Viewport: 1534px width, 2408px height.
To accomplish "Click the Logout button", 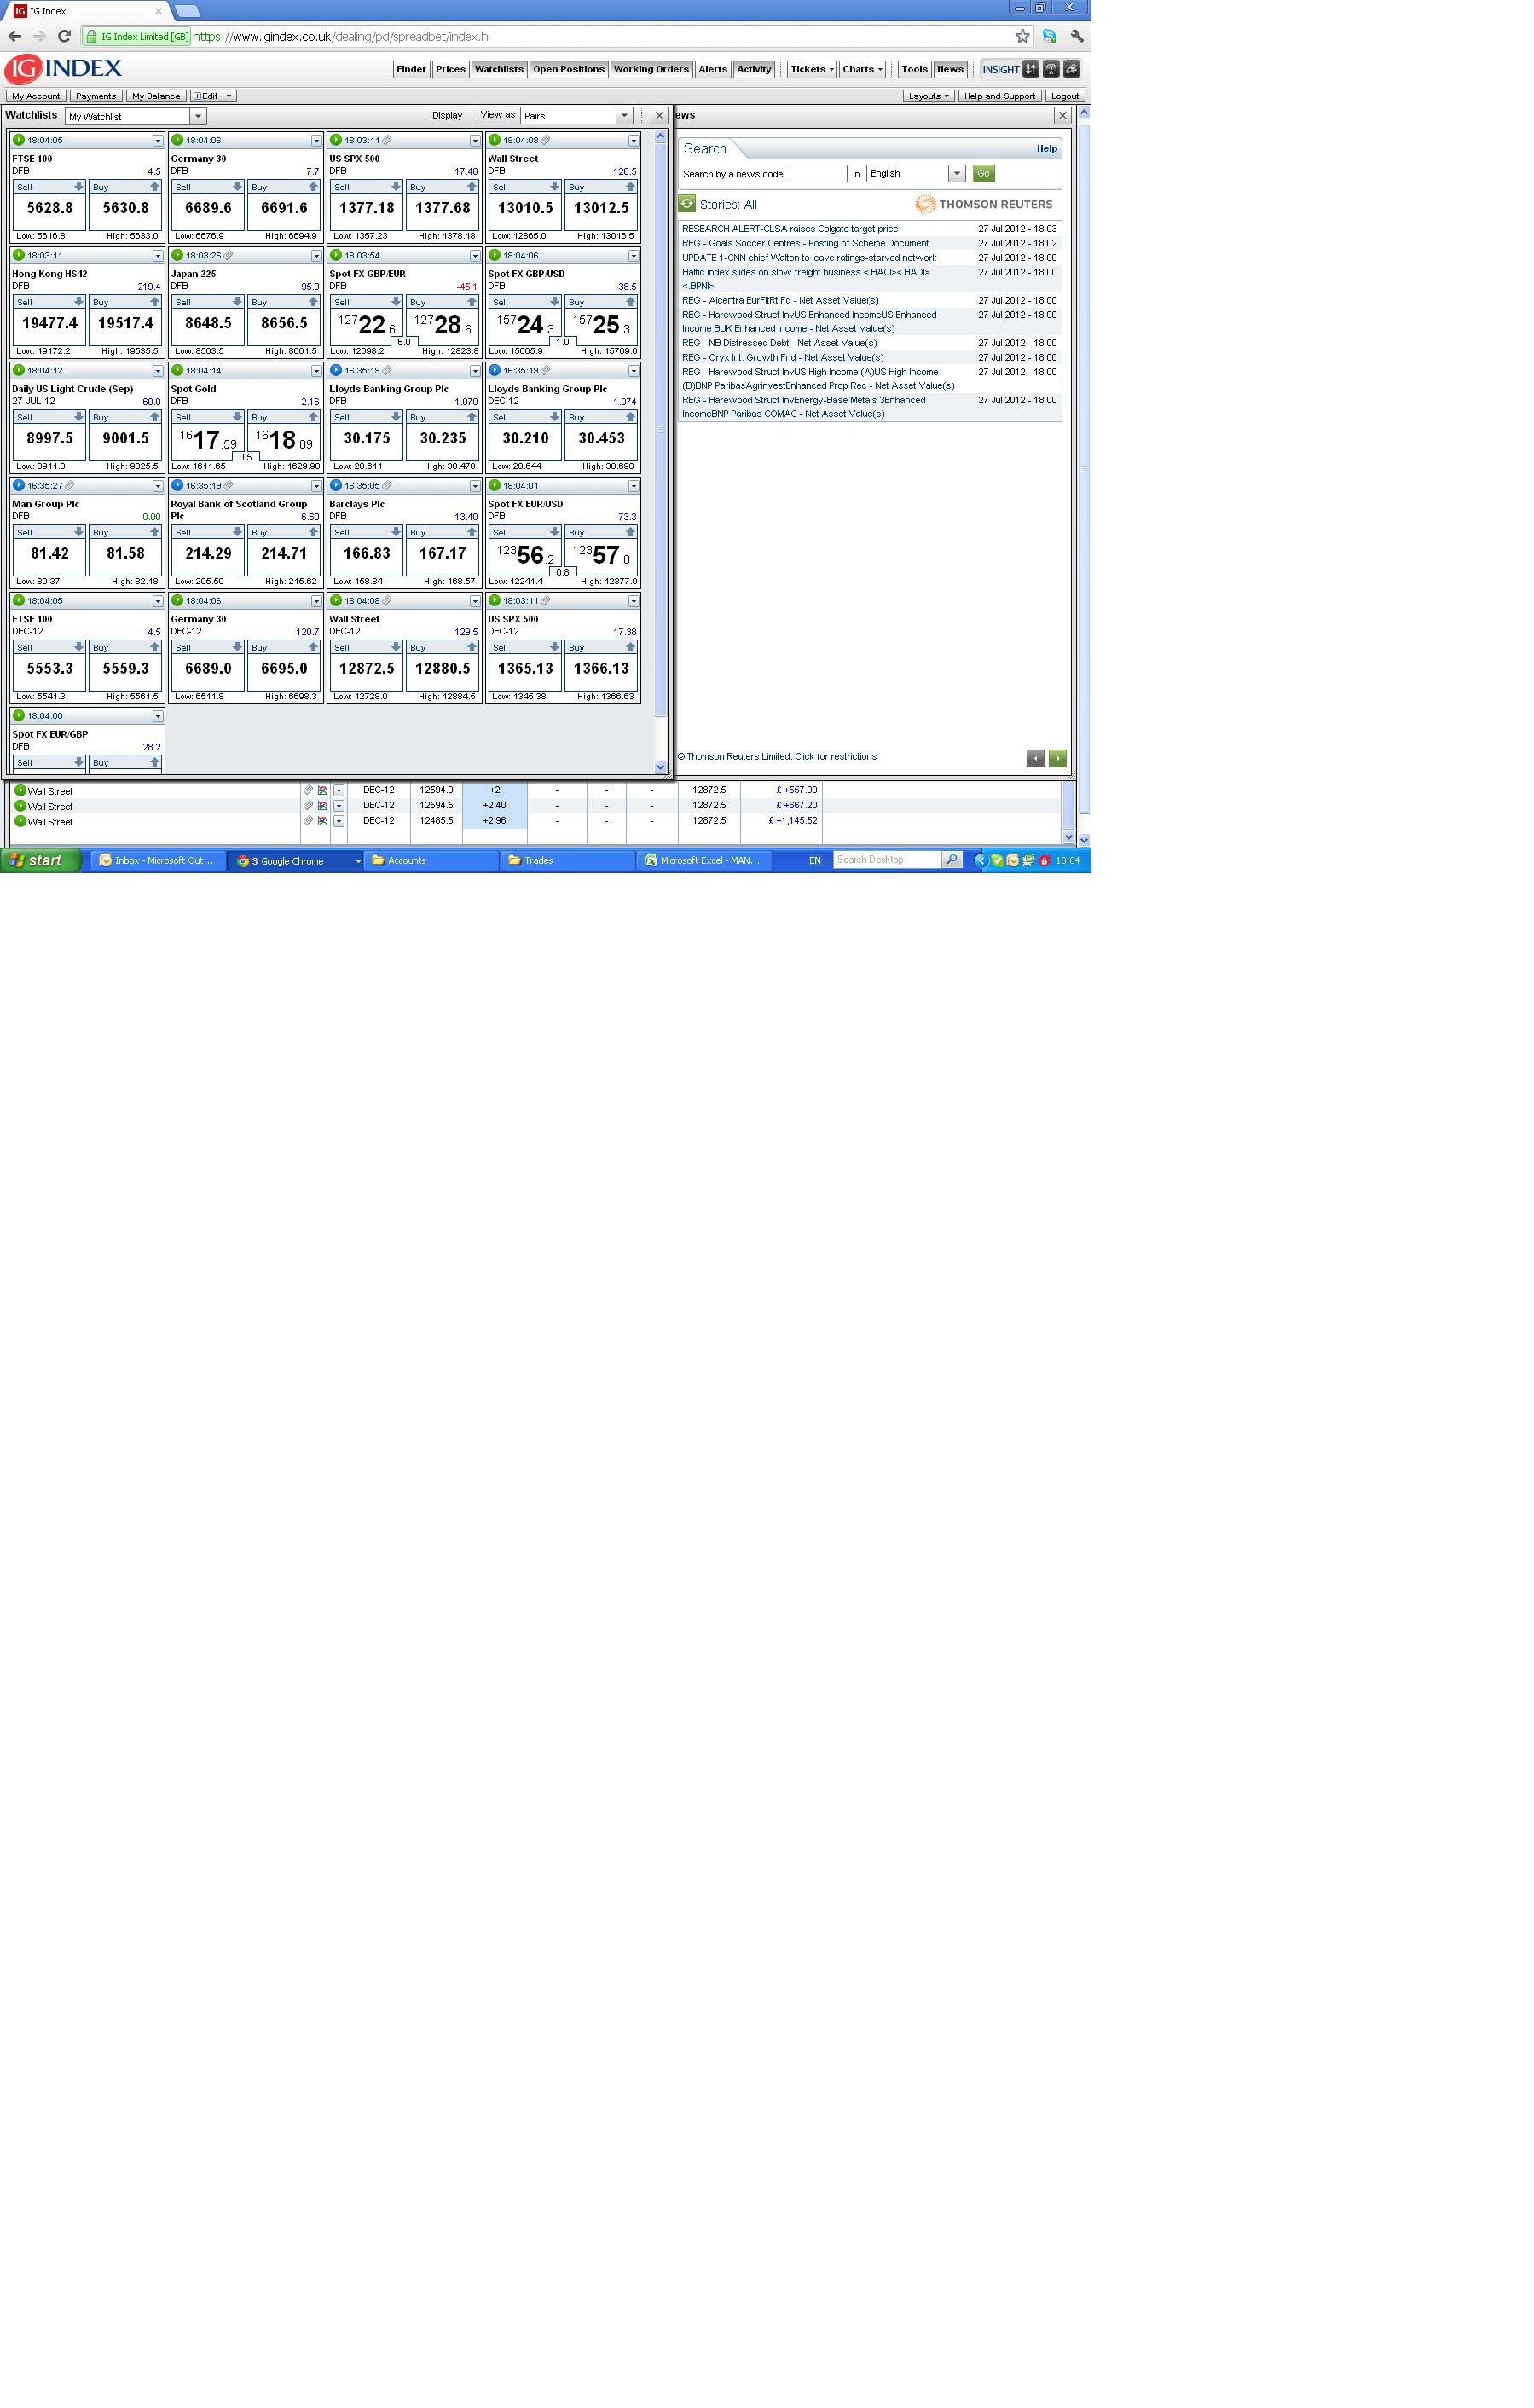I will pos(1065,96).
